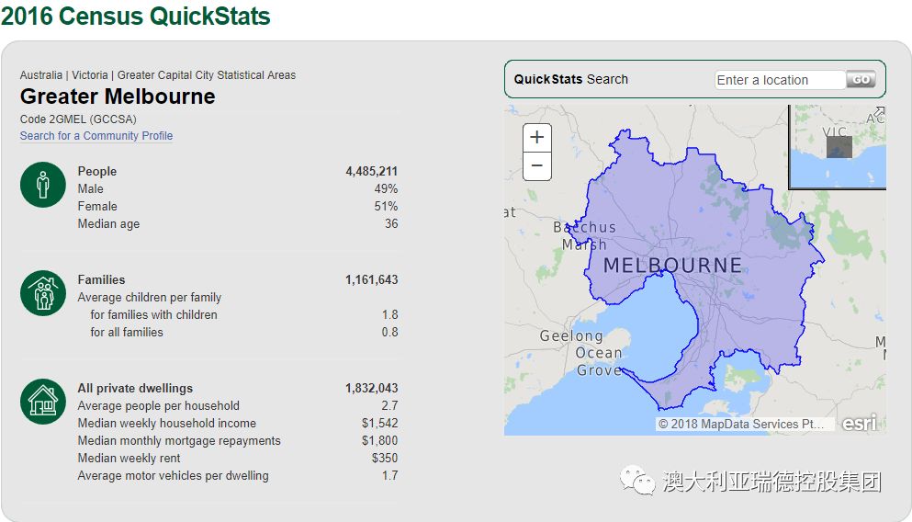Select Australia in the breadcrumb
Viewport: 912px width, 522px height.
[41, 75]
